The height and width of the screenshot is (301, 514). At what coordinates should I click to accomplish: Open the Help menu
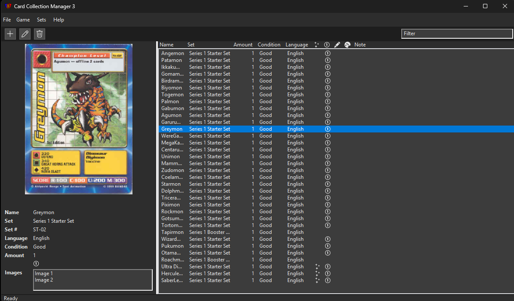click(x=58, y=20)
